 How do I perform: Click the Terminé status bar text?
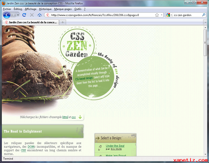pyautogui.click(x=8, y=158)
